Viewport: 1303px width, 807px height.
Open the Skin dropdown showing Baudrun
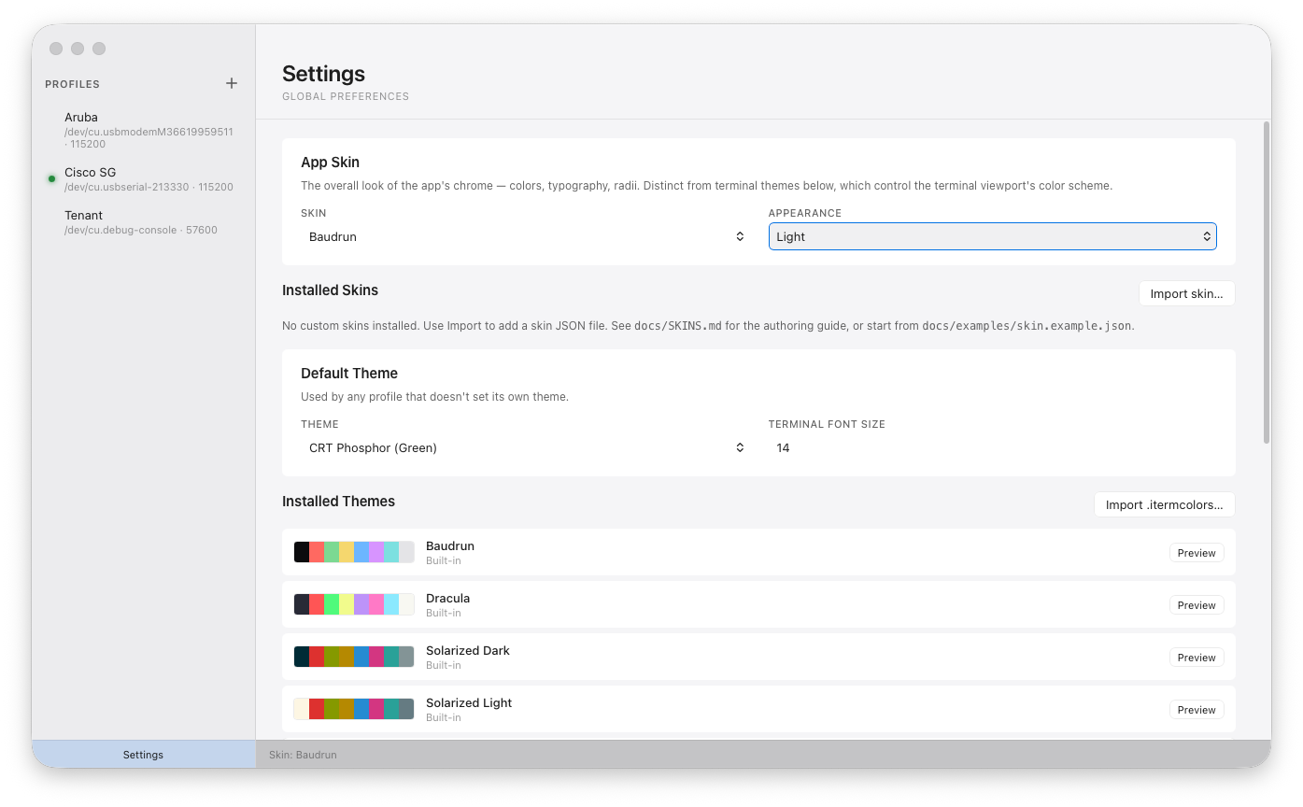(523, 236)
